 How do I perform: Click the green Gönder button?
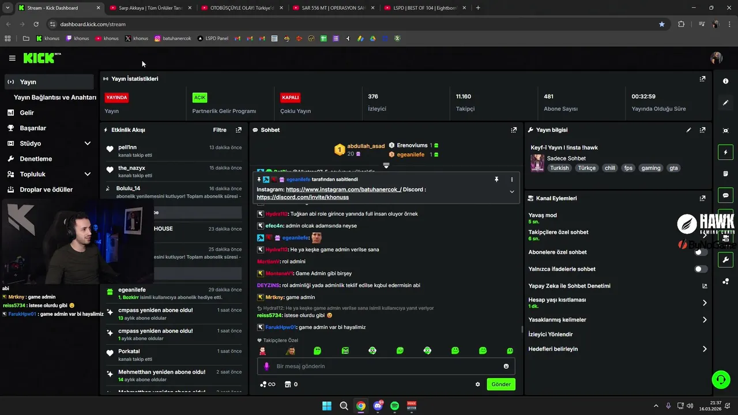click(x=501, y=384)
